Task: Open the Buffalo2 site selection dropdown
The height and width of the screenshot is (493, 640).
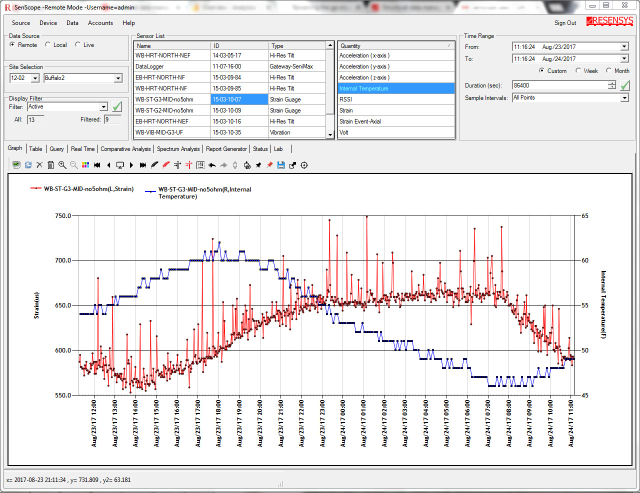Action: [x=118, y=78]
